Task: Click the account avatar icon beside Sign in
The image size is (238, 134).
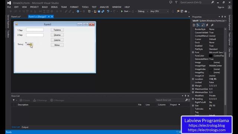Action: [230, 7]
